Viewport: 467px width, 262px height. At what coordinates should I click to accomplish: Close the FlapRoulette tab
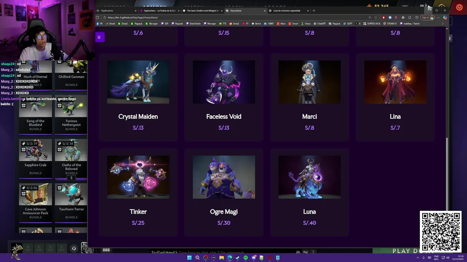pos(136,11)
